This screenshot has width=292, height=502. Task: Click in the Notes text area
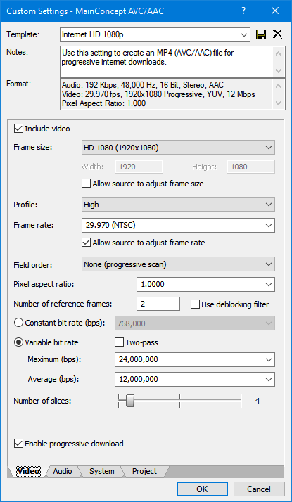(x=166, y=62)
